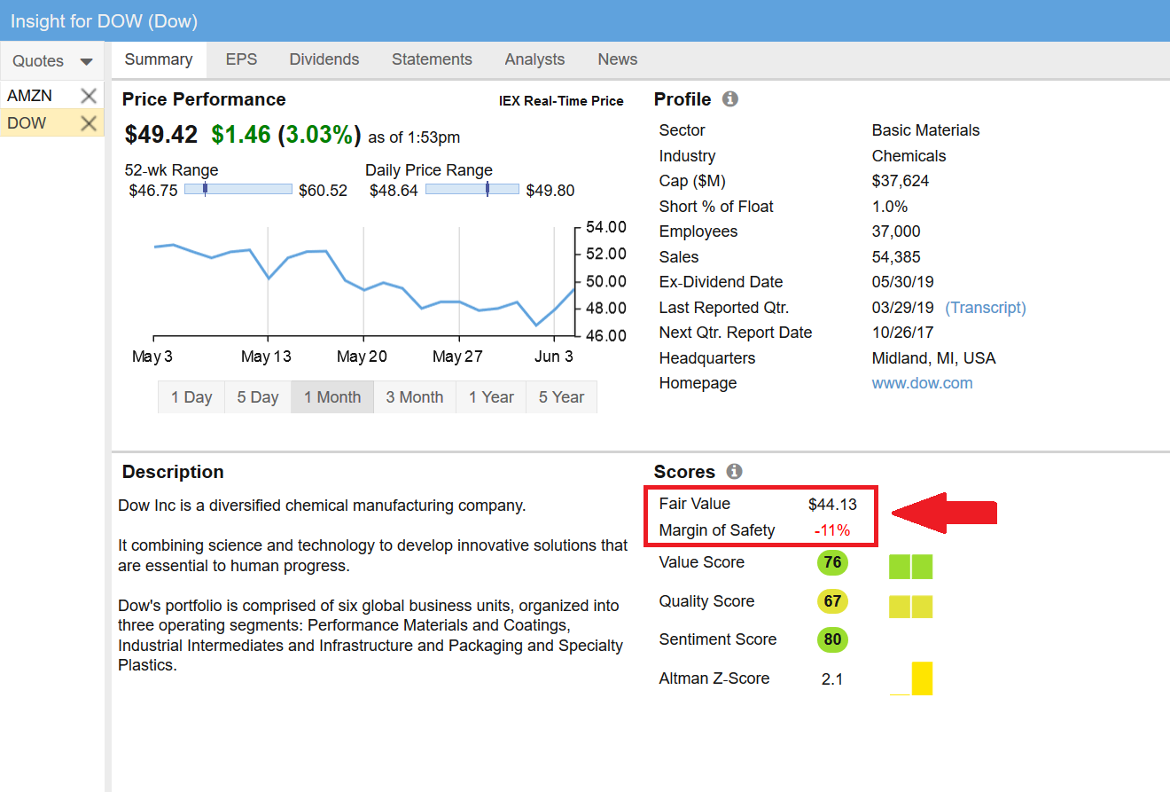The width and height of the screenshot is (1170, 792).
Task: Show the 1 Year price chart
Action: click(x=491, y=397)
